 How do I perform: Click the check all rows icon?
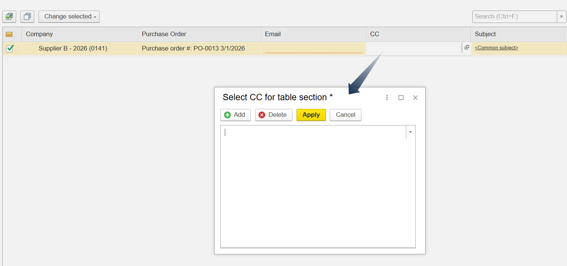(9, 17)
